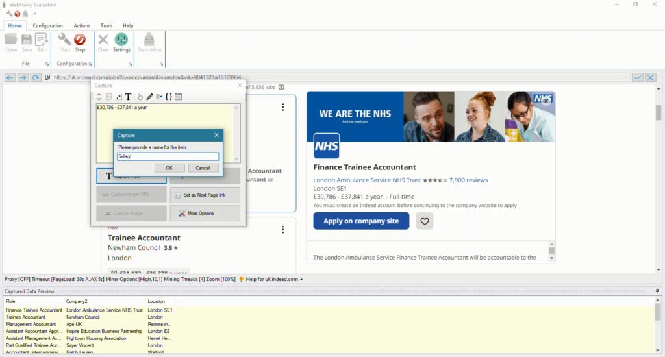Click the hand pointer icon in Capture toolbar
The image size is (665, 357).
140,97
